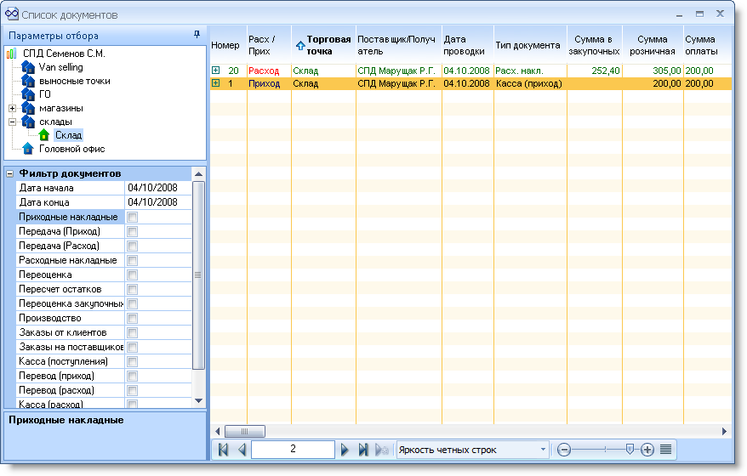Click the Расх. накл. document type cell
Screen dimensions: 747x476
pyautogui.click(x=530, y=71)
